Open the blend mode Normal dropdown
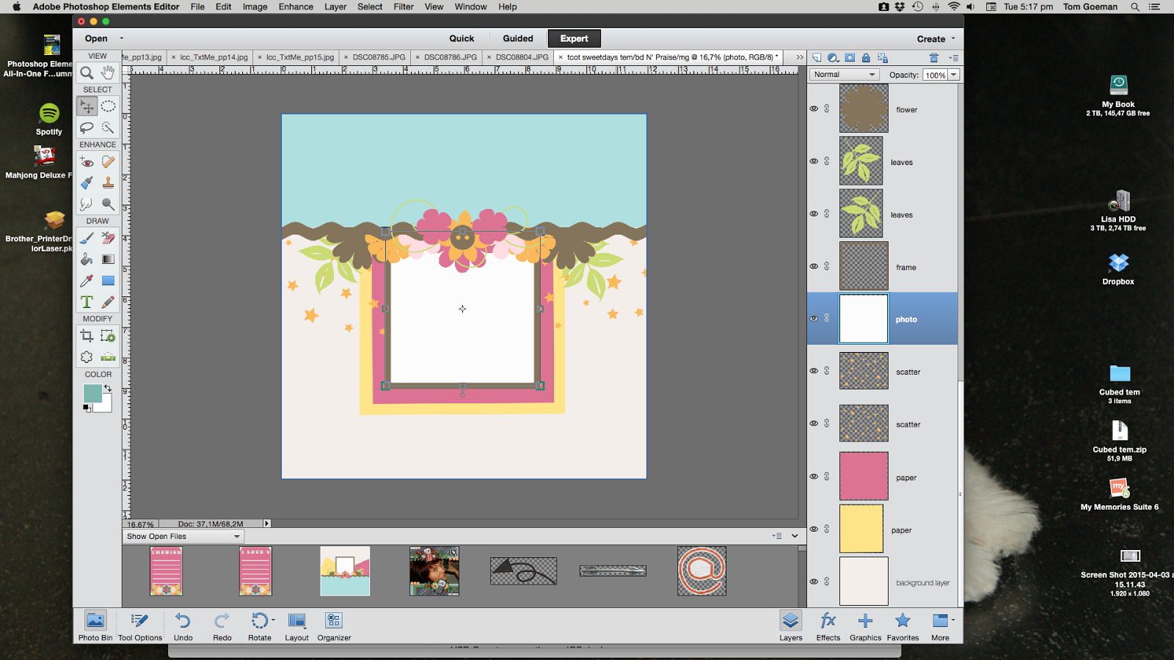This screenshot has height=660, width=1174. [842, 73]
